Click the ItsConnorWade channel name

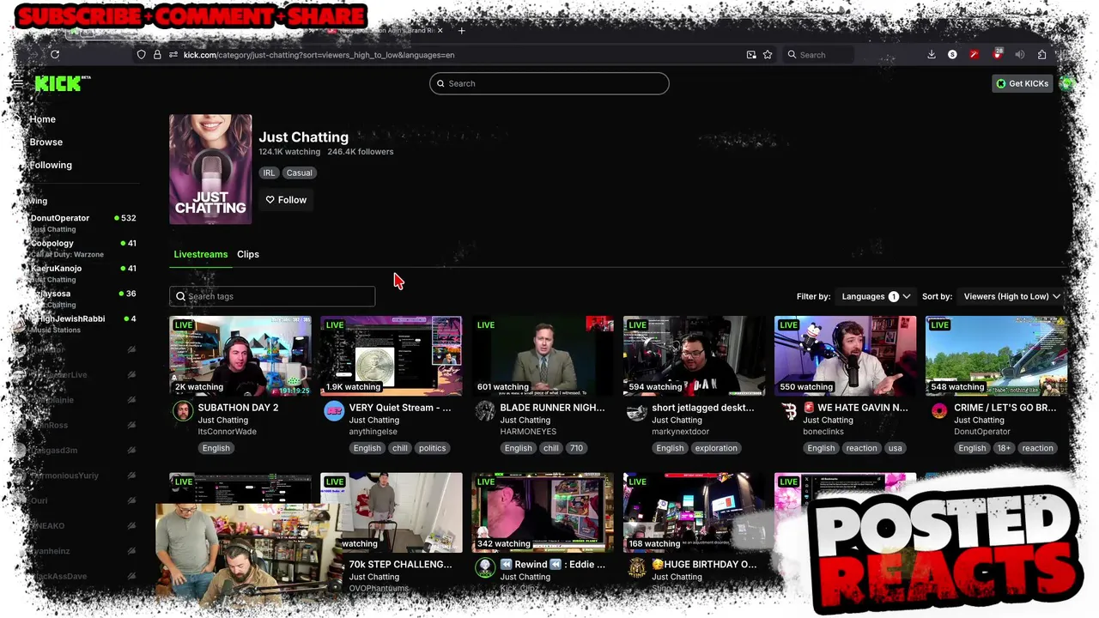(x=228, y=432)
